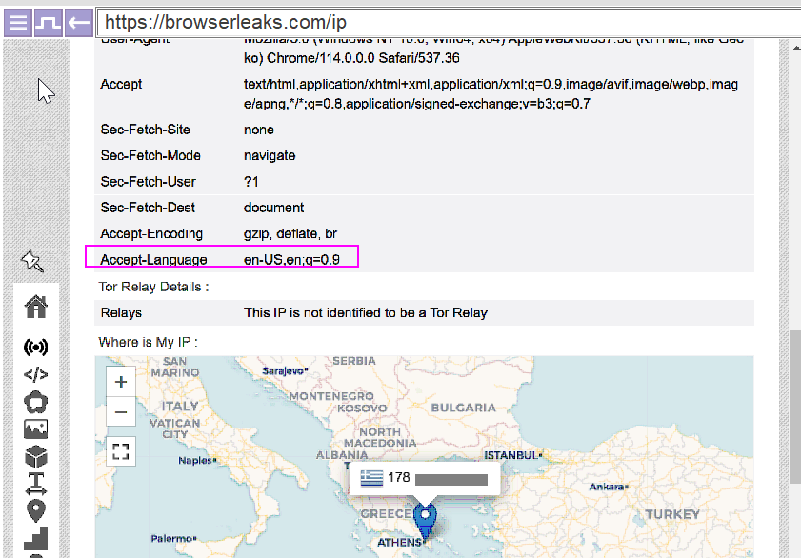Open the staircase chart sidebar icon

(x=35, y=538)
